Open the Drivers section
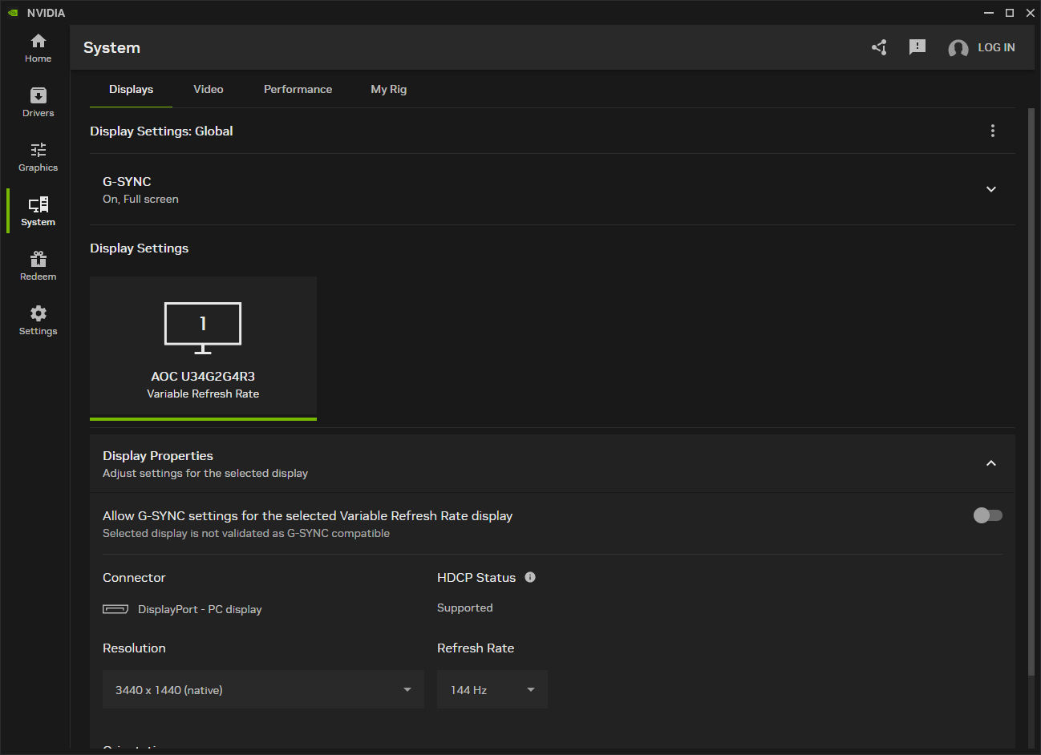 tap(38, 101)
